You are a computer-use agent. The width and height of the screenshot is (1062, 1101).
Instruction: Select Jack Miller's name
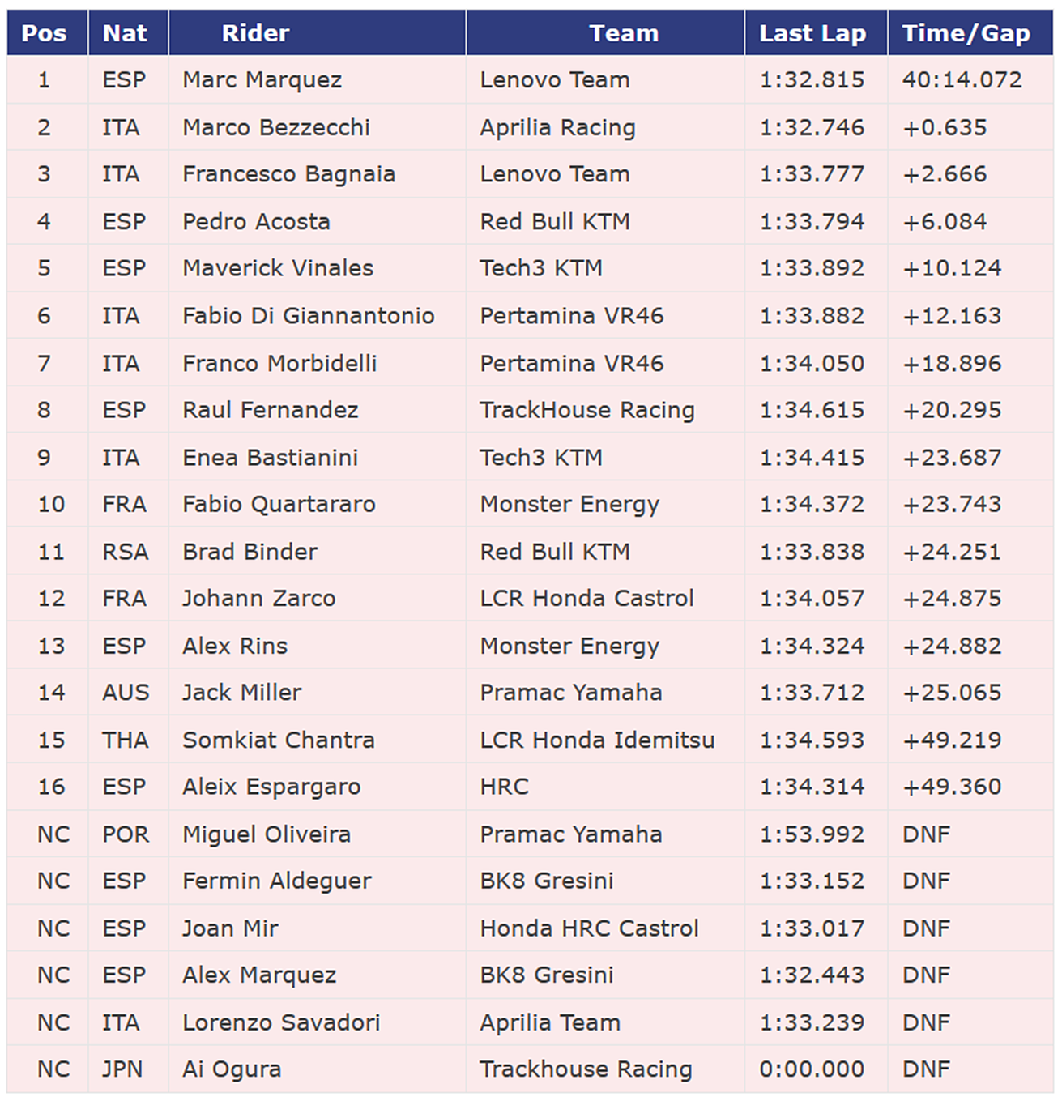coord(241,693)
